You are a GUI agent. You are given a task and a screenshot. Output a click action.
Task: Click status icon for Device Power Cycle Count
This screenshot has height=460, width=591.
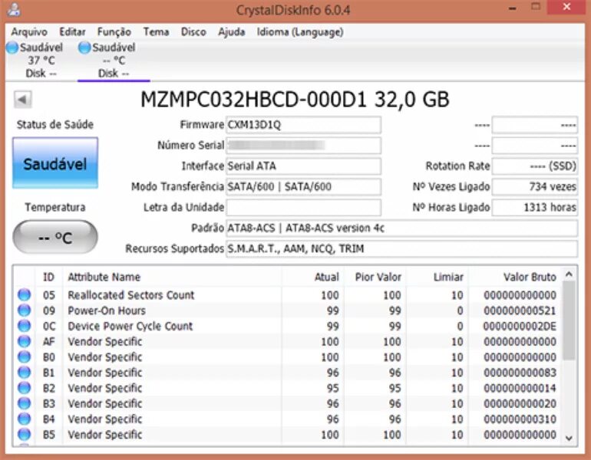click(24, 326)
